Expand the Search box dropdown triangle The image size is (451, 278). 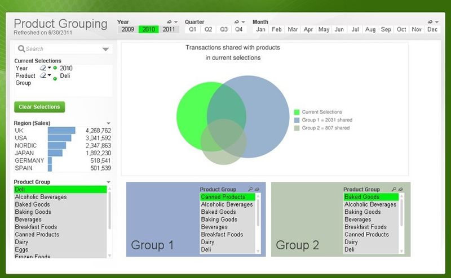coord(105,49)
